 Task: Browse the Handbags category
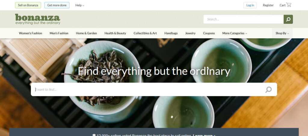point(171,33)
